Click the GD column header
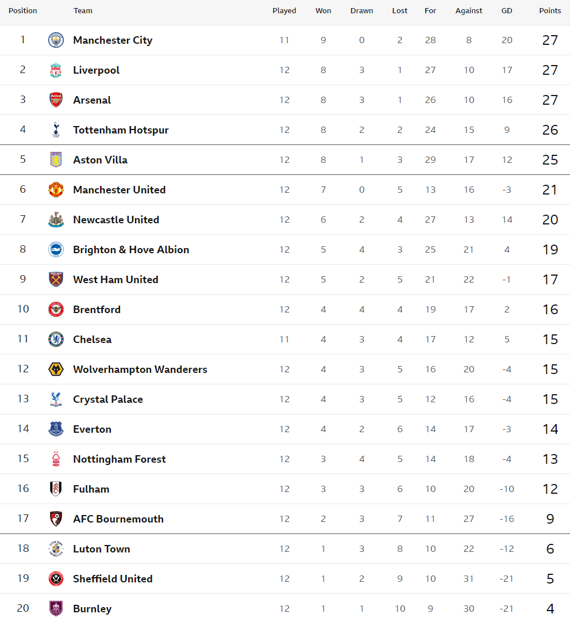Image resolution: width=570 pixels, height=629 pixels. pos(507,11)
